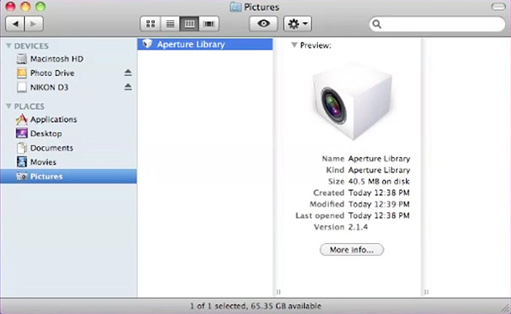Click the Size value 40.5 MB on disk
The height and width of the screenshot is (314, 511).
(x=379, y=182)
